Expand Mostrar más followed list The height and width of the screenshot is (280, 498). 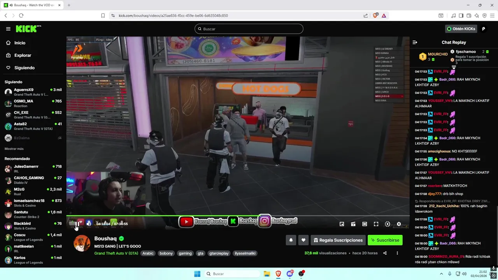[x=14, y=149]
